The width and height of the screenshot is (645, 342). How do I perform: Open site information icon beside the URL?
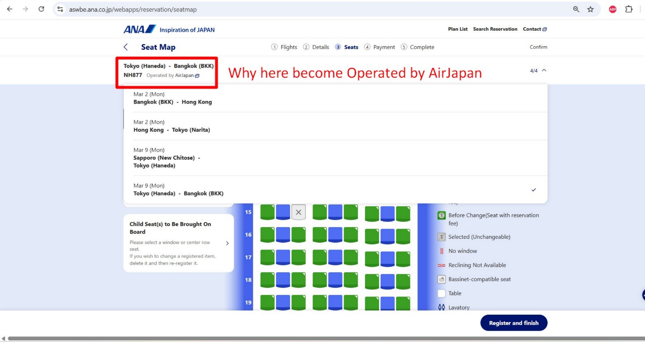pos(60,9)
